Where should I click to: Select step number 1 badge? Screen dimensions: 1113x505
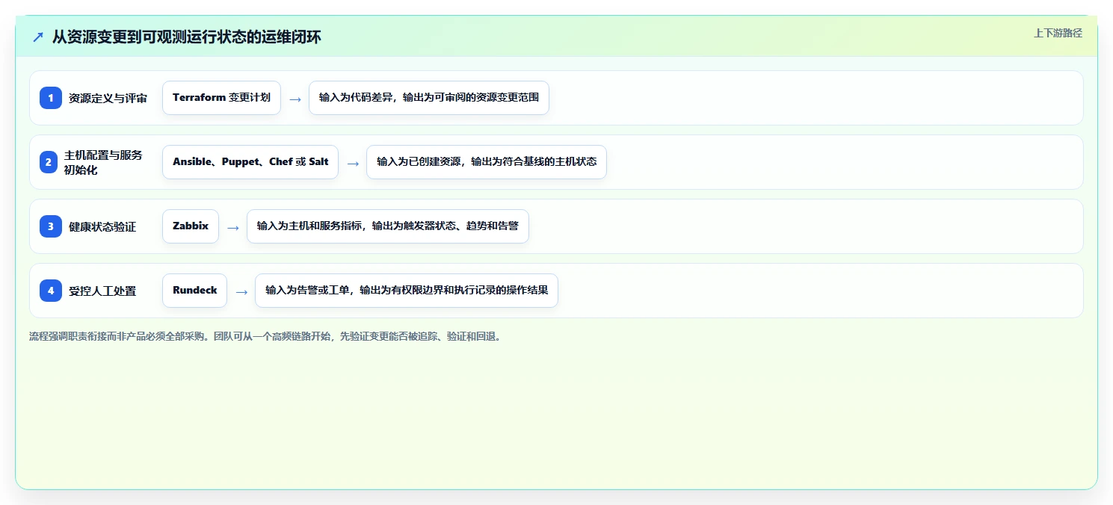[x=51, y=98]
